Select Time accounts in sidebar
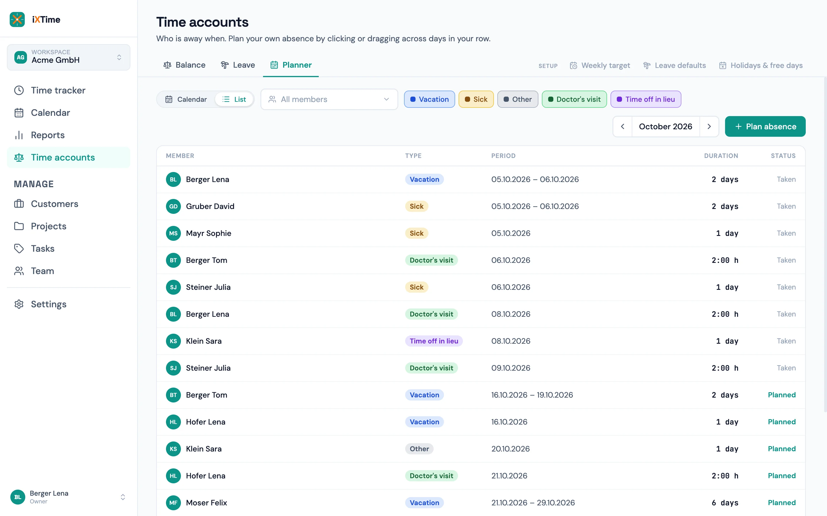 (x=68, y=157)
